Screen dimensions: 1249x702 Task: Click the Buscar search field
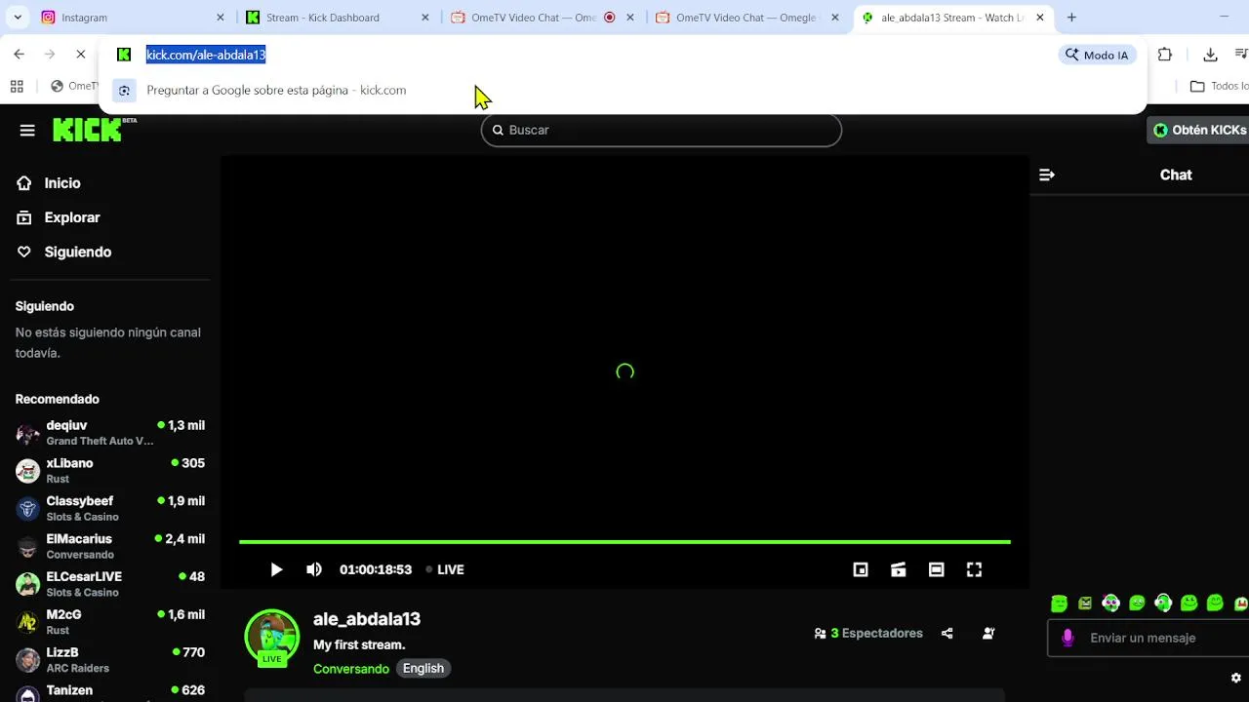coord(662,130)
